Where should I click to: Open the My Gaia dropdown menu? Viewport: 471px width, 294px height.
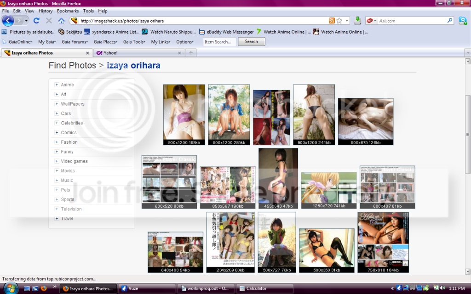47,42
